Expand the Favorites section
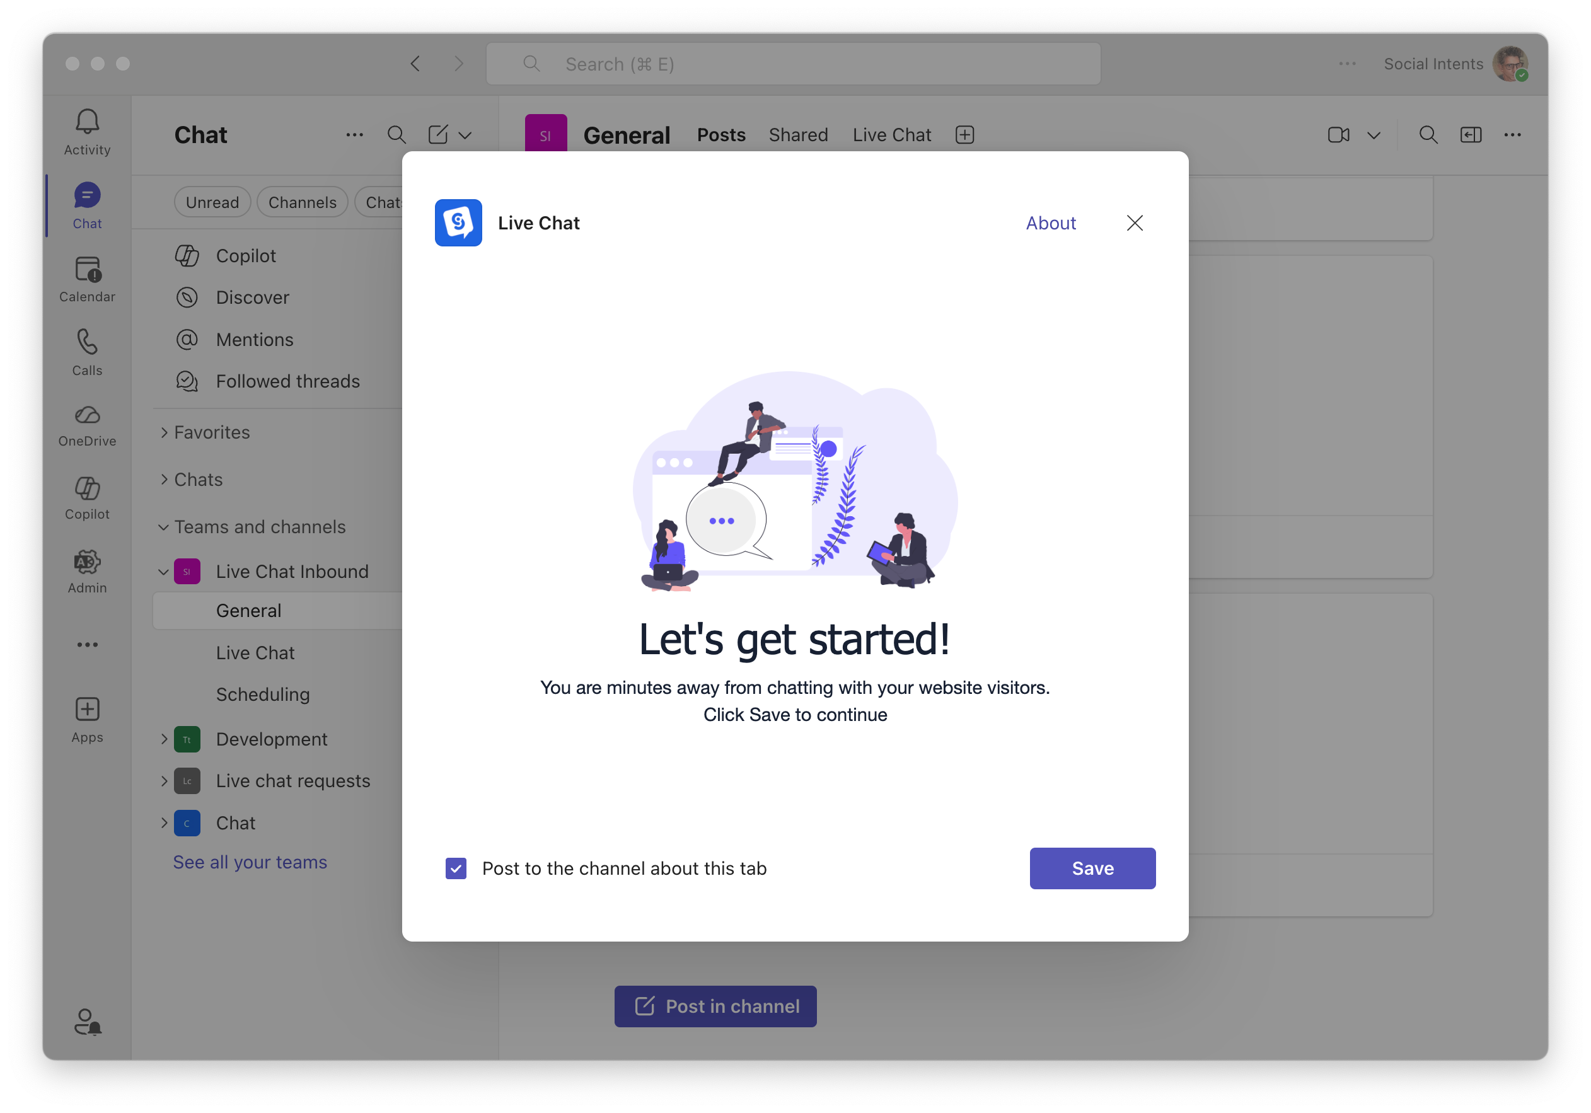1591x1113 pixels. (x=165, y=432)
